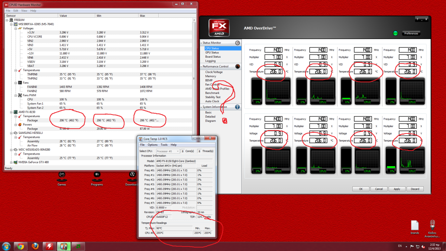The width and height of the screenshot is (446, 251).
Task: Click the Performance Control dial icon
Action: click(x=237, y=67)
